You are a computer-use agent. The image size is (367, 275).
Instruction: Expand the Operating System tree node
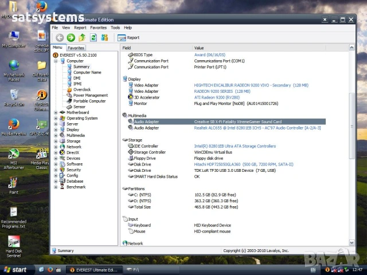click(x=56, y=118)
